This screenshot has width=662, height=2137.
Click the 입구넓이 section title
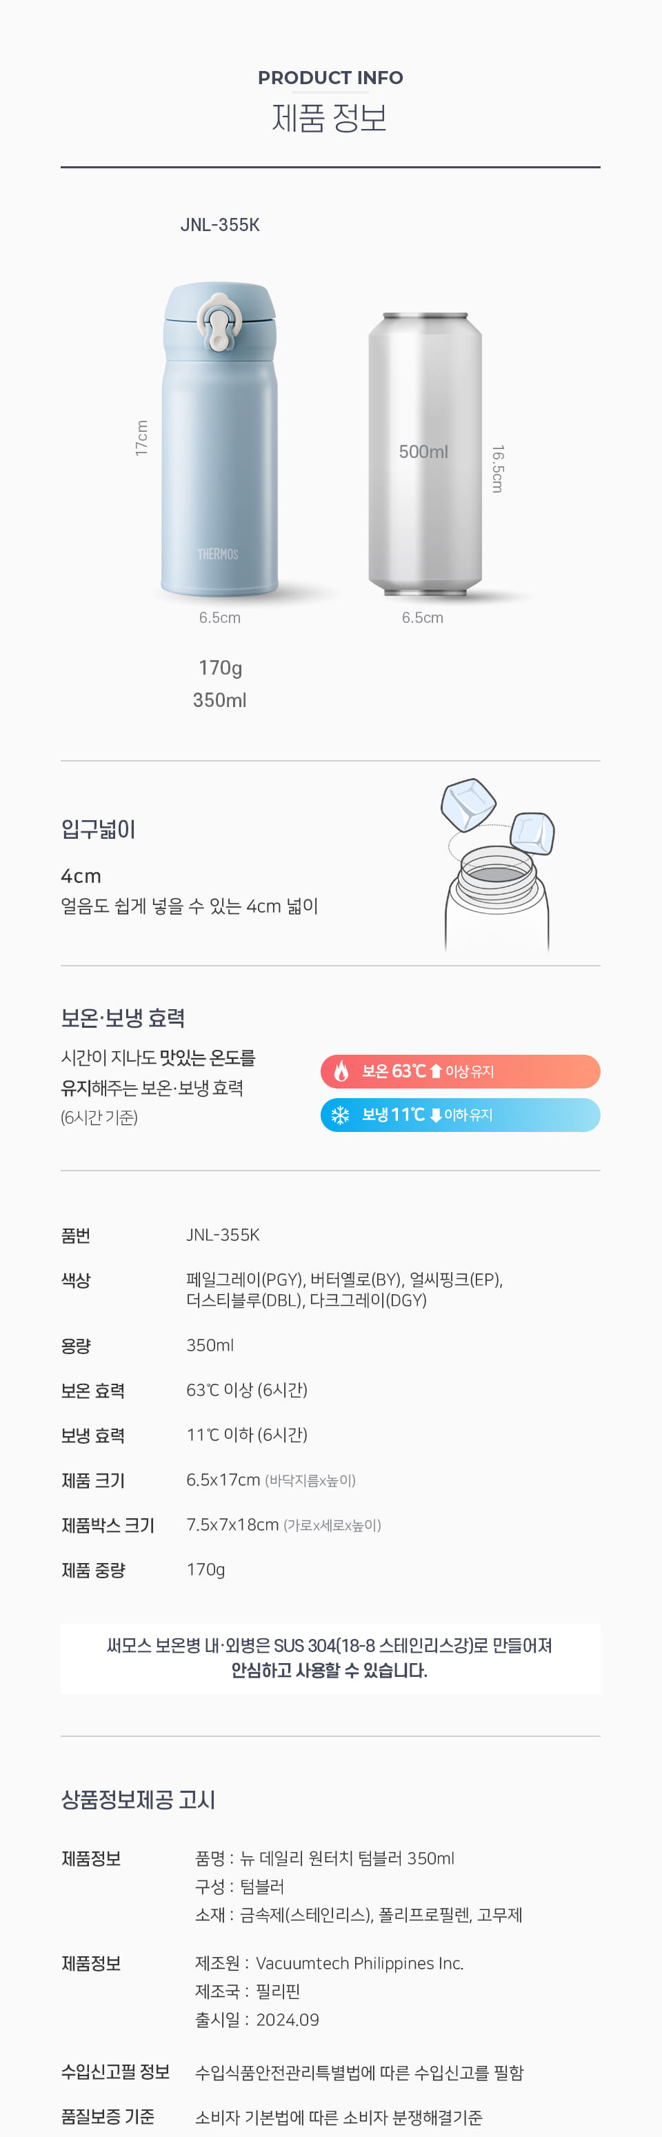[x=98, y=828]
